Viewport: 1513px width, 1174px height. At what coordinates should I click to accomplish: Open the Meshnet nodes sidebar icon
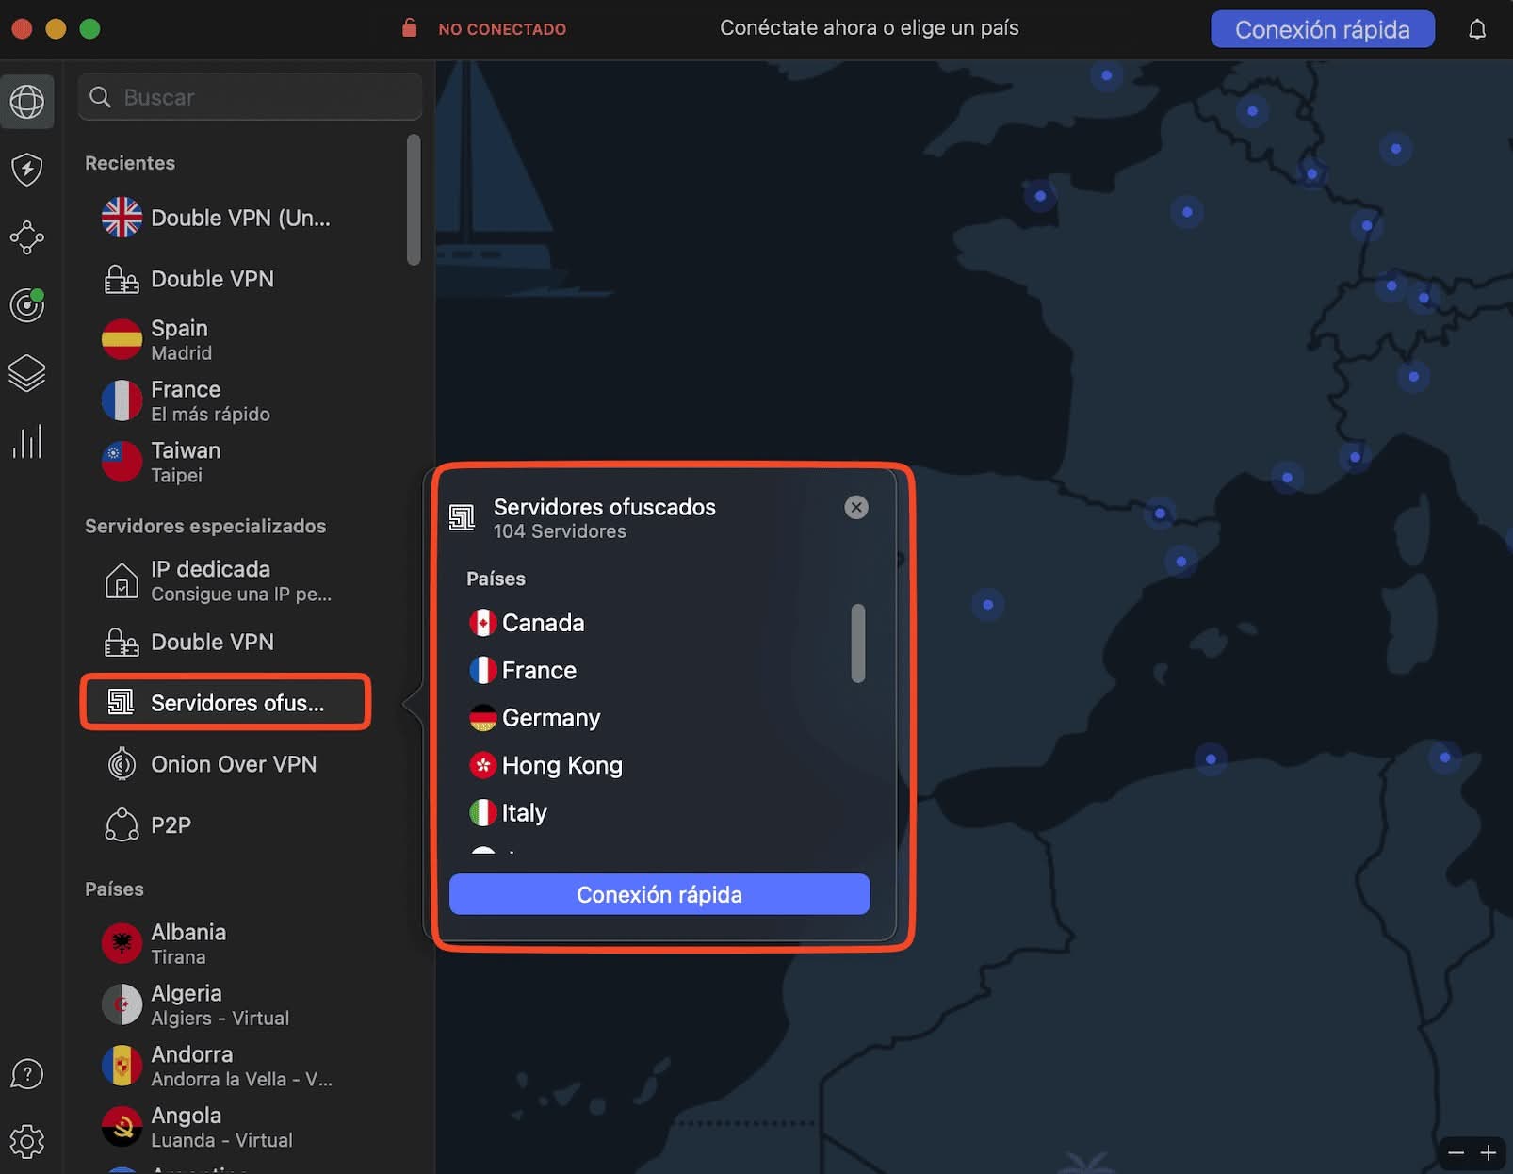(x=27, y=237)
